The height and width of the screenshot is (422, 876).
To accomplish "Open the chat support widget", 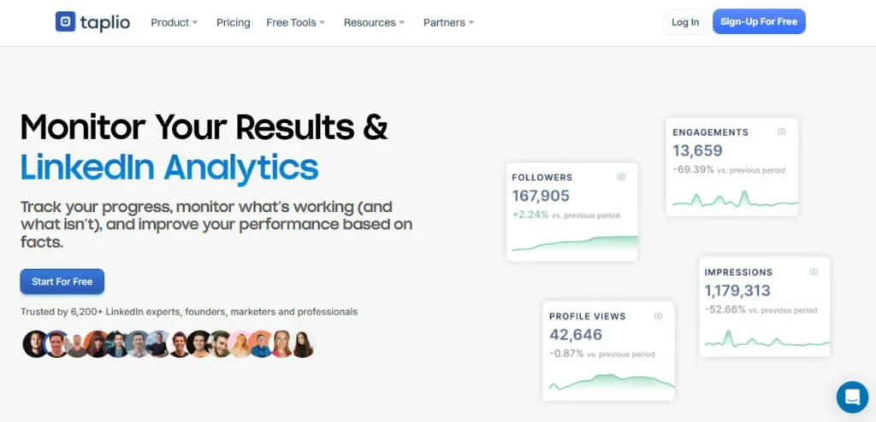I will (x=852, y=397).
